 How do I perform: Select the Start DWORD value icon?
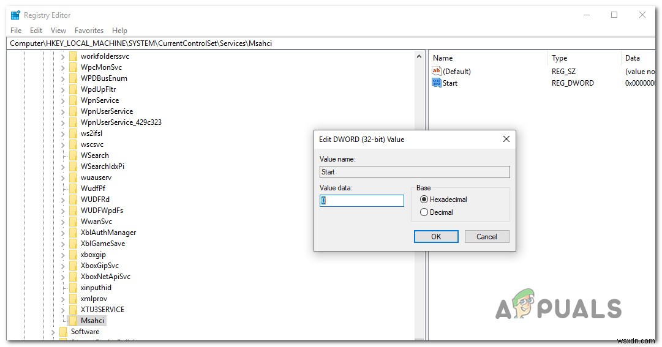(436, 83)
